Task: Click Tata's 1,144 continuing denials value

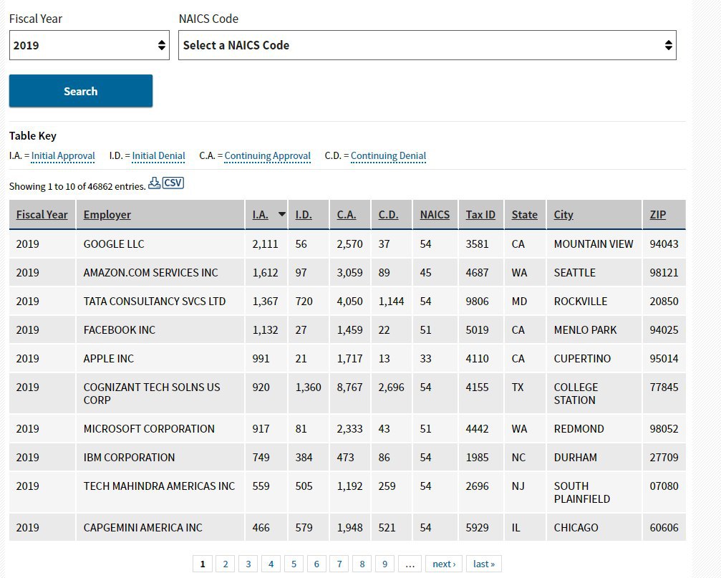Action: [392, 302]
